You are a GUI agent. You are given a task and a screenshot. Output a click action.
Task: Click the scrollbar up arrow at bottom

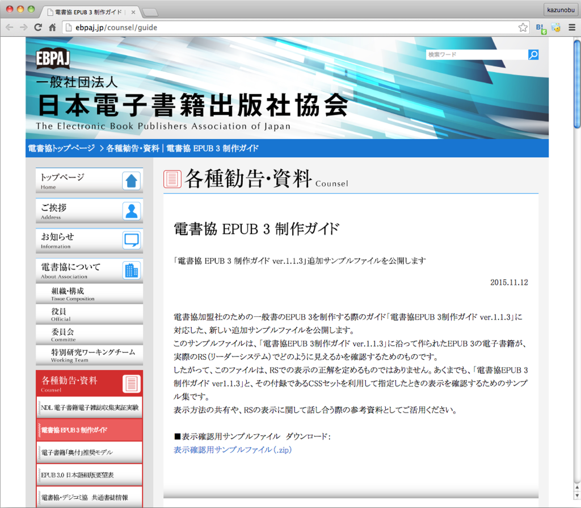(x=577, y=487)
